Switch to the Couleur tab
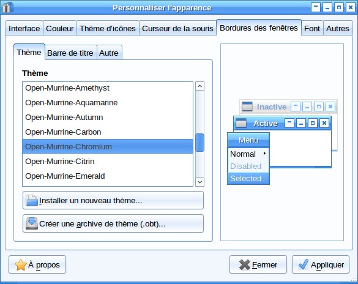 point(59,28)
